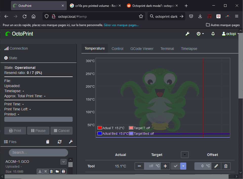
Task: Toggle Actual T red legend swatch
Action: (100, 128)
